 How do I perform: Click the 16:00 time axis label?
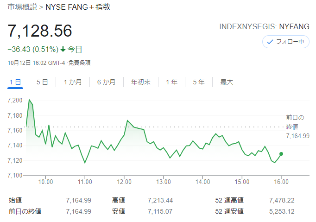point(281,182)
